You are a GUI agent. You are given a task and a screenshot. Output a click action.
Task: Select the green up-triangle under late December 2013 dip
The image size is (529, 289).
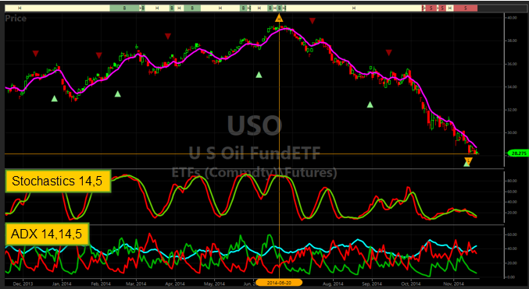(x=55, y=98)
